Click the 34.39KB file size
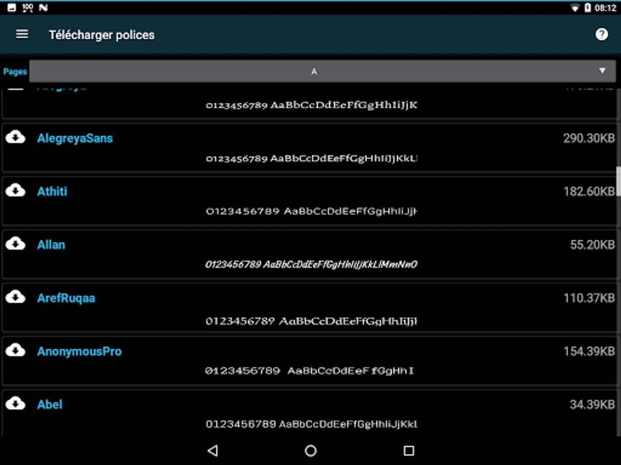 [x=592, y=405]
